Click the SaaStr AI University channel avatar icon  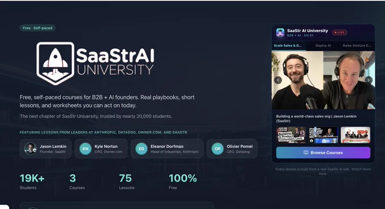[x=280, y=32]
